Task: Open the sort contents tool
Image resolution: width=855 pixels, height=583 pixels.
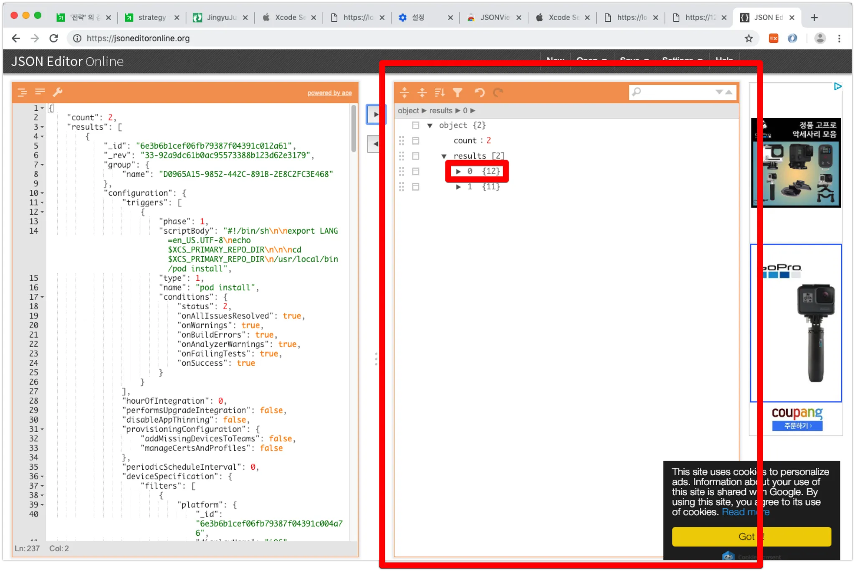Action: click(440, 92)
